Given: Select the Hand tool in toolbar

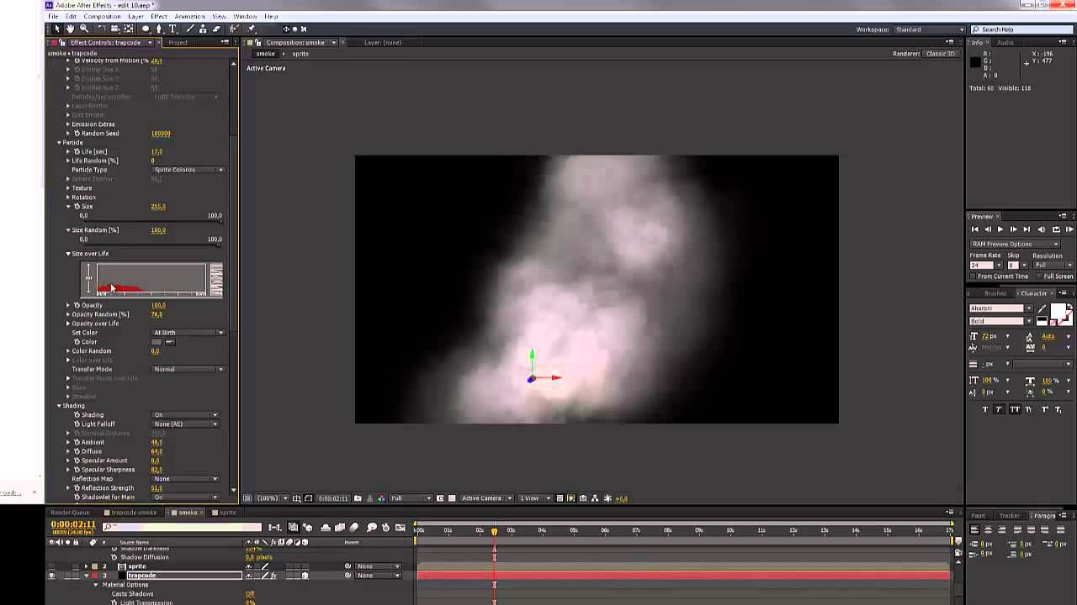Looking at the screenshot, I should click(71, 29).
